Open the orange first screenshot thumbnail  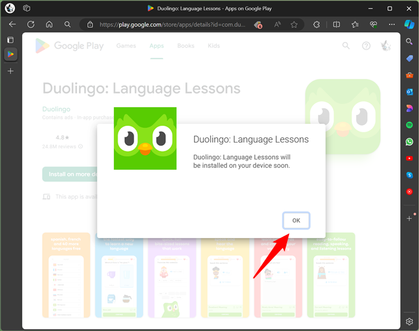pyautogui.click(x=66, y=275)
